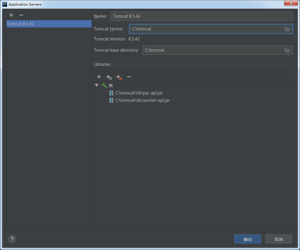Viewport: 300px width, 250px height.
Task: Add library excluded folder icon
Action: [x=119, y=77]
